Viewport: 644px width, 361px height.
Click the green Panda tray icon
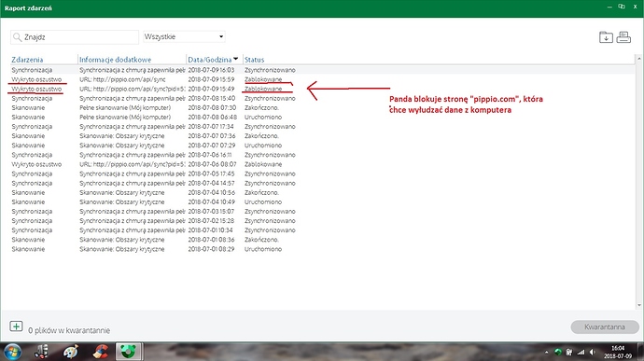(x=558, y=352)
